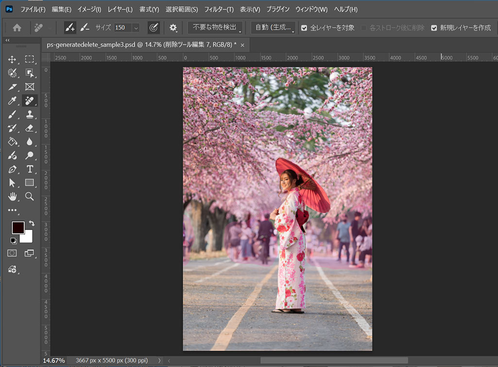Select the Remove tool in the toolbox
The height and width of the screenshot is (367, 498).
coord(30,101)
